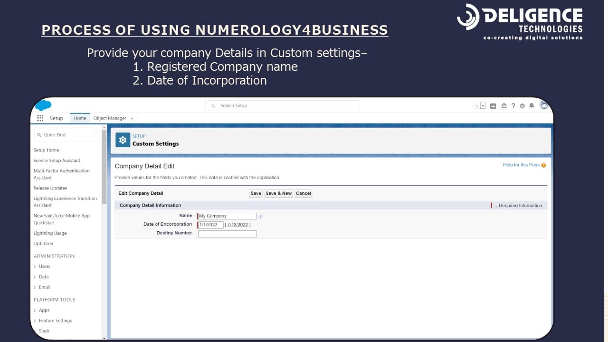
Task: Insert today's date link 7/18/2022
Action: (237, 225)
